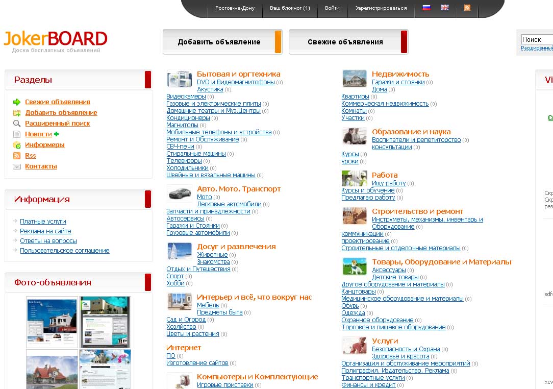Open the Недвижимость category heading
The height and width of the screenshot is (389, 553).
click(x=400, y=74)
